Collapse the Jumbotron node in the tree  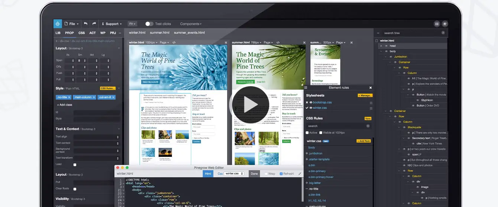386,57
